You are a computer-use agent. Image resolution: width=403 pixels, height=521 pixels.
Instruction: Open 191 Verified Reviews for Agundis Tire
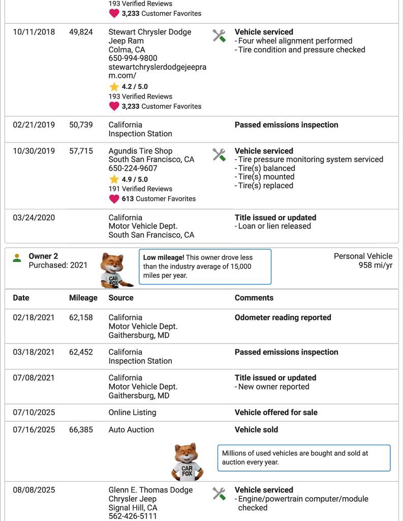140,189
